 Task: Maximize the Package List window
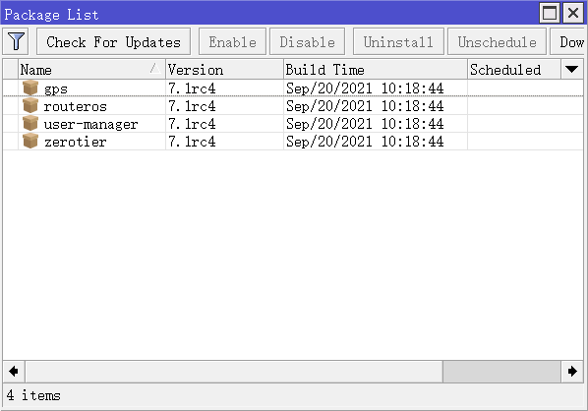pos(550,13)
